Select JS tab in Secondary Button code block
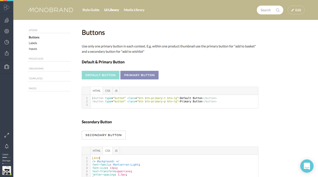The image size is (318, 177). [x=116, y=151]
